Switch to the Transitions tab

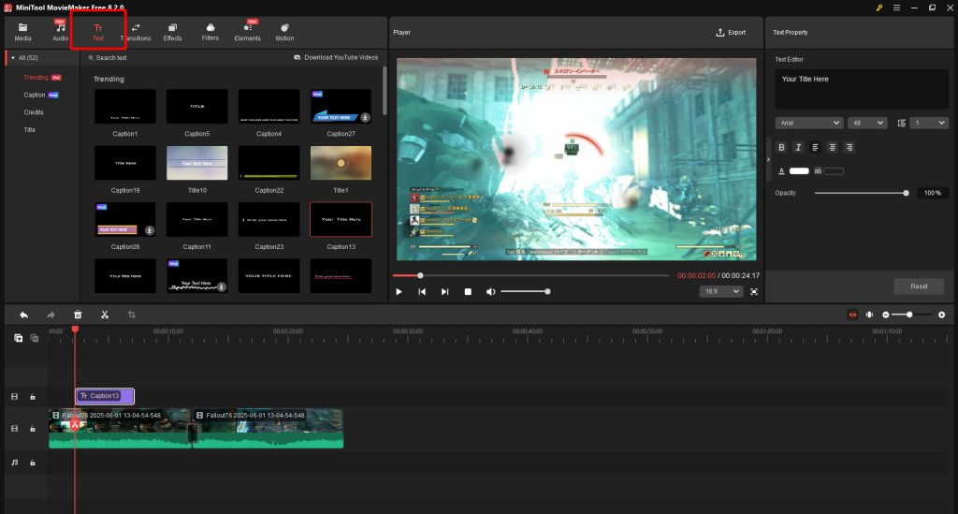click(x=136, y=32)
